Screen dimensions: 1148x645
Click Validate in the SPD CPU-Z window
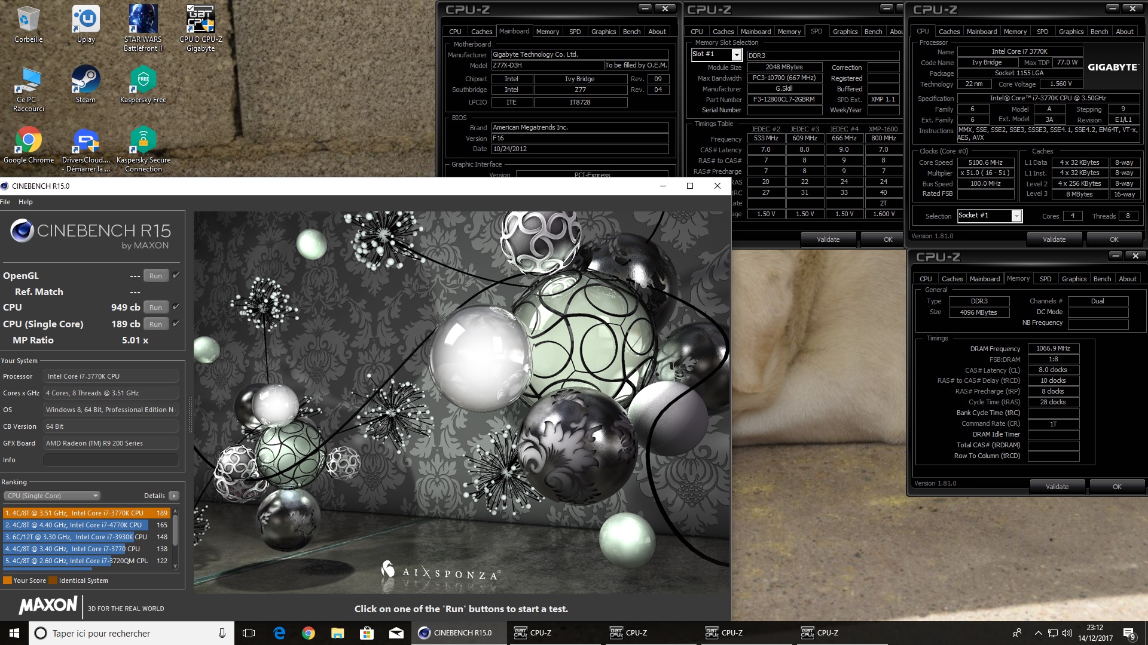coord(828,239)
